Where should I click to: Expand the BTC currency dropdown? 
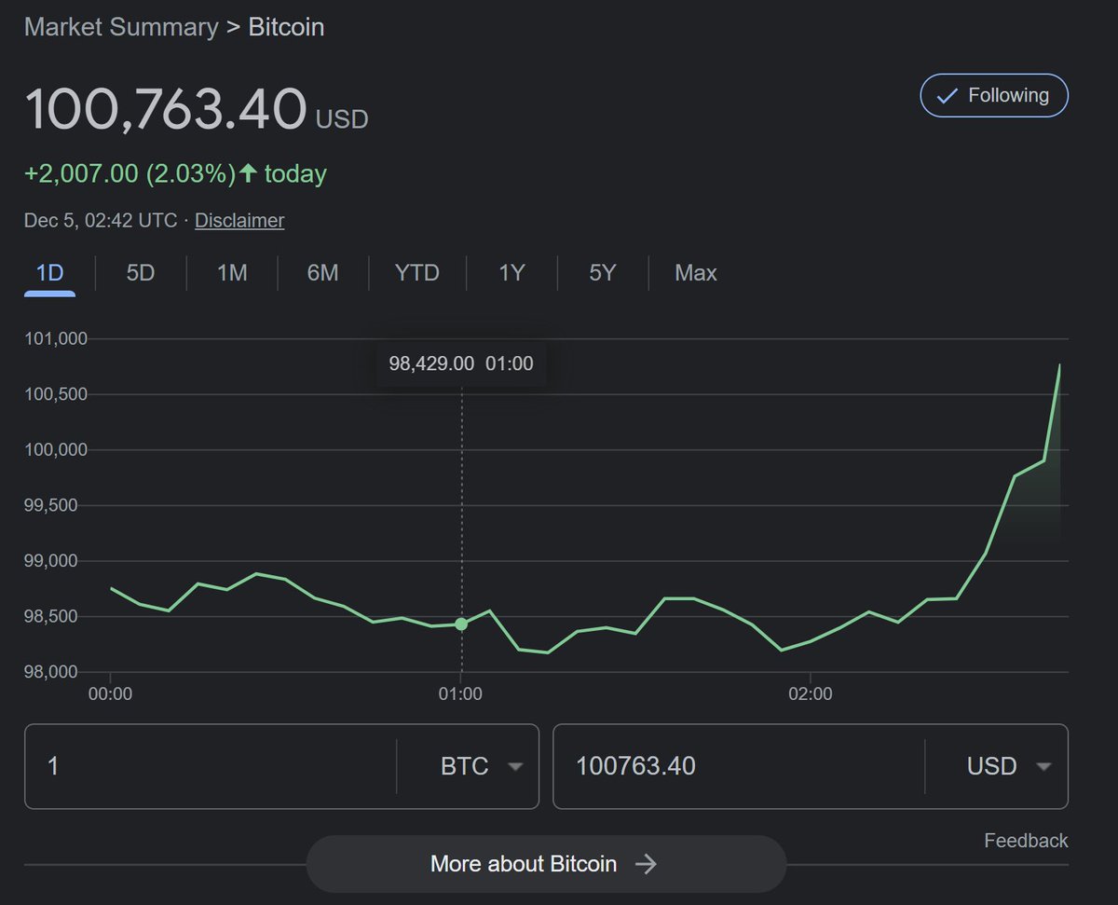480,766
